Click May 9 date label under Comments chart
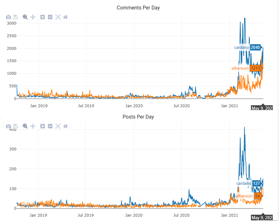280x222 pixels. point(262,108)
